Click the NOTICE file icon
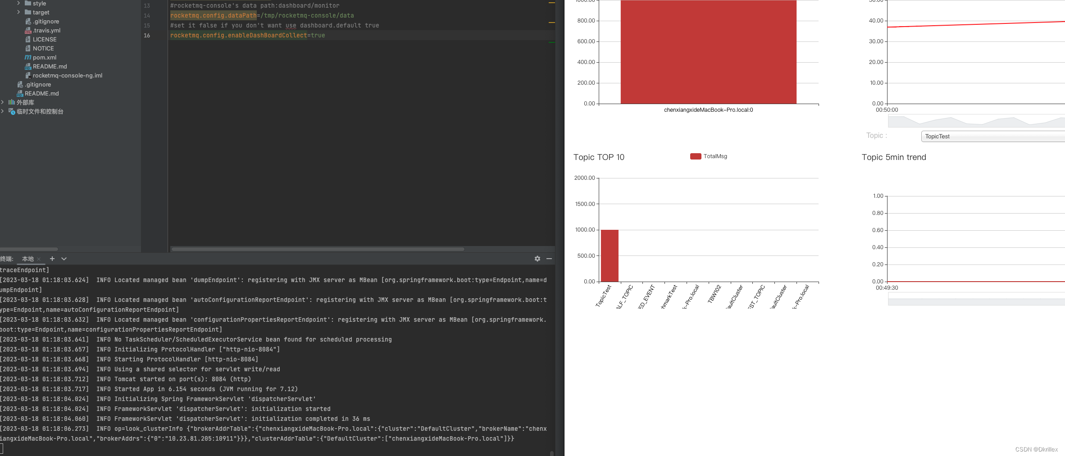Viewport: 1065px width, 456px height. 28,48
